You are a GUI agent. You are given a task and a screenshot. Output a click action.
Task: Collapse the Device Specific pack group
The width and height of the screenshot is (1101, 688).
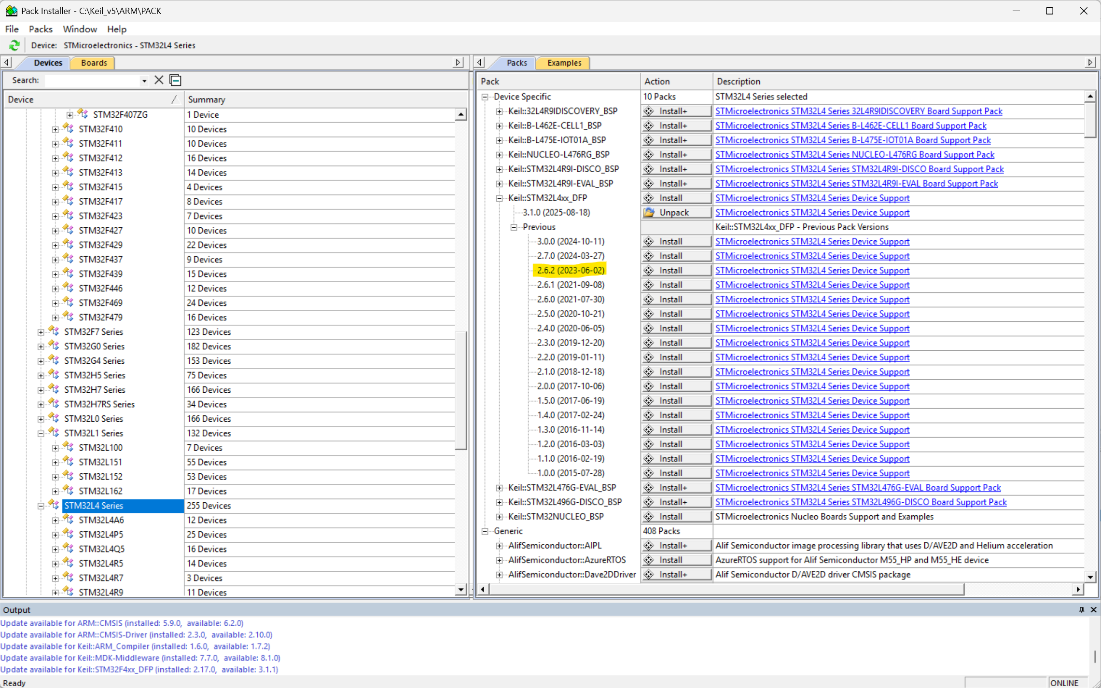(485, 97)
